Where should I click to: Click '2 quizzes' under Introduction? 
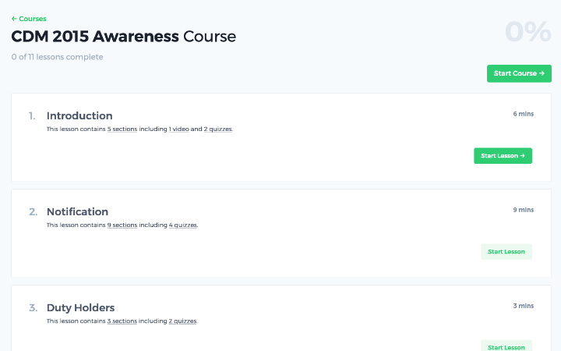(218, 129)
